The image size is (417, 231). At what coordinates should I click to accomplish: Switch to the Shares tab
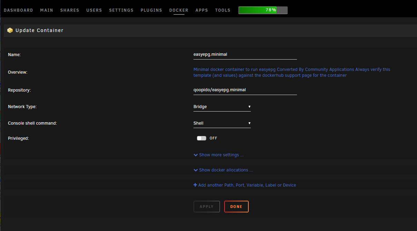pos(70,10)
